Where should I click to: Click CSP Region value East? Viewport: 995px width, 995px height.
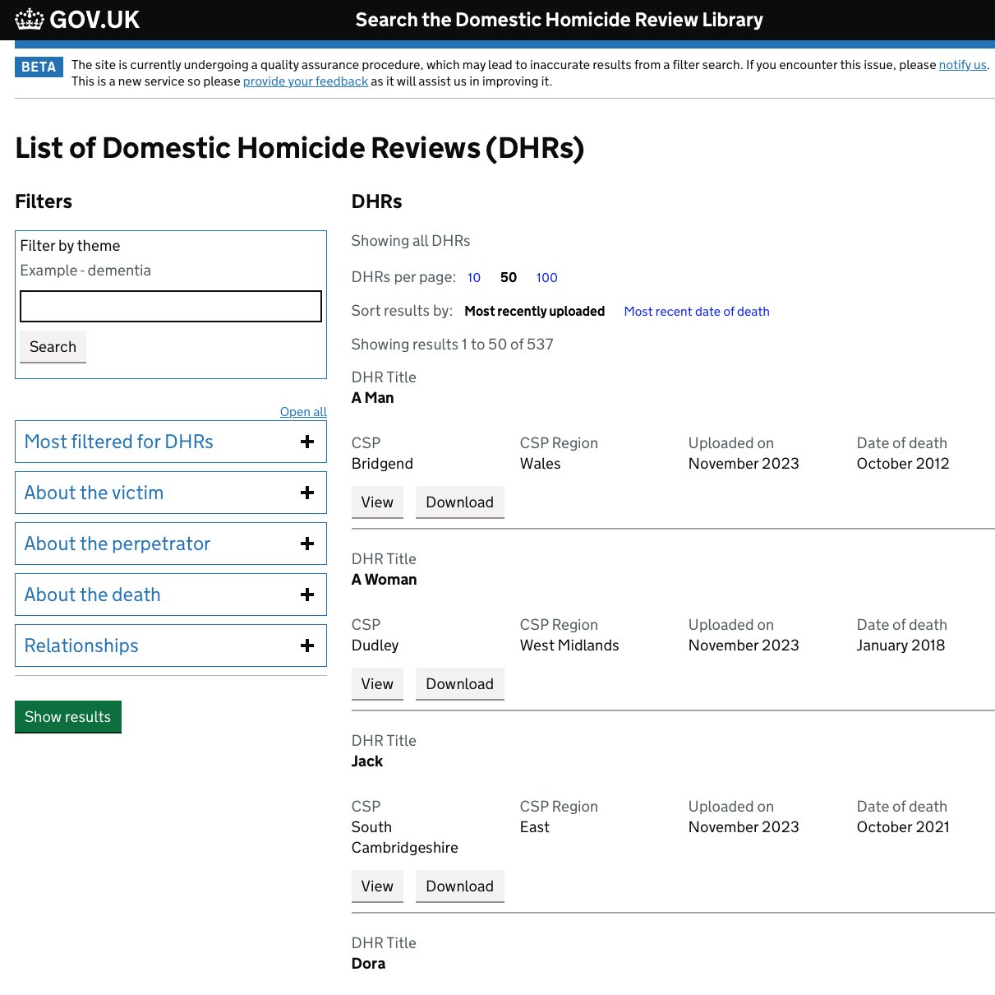point(535,827)
